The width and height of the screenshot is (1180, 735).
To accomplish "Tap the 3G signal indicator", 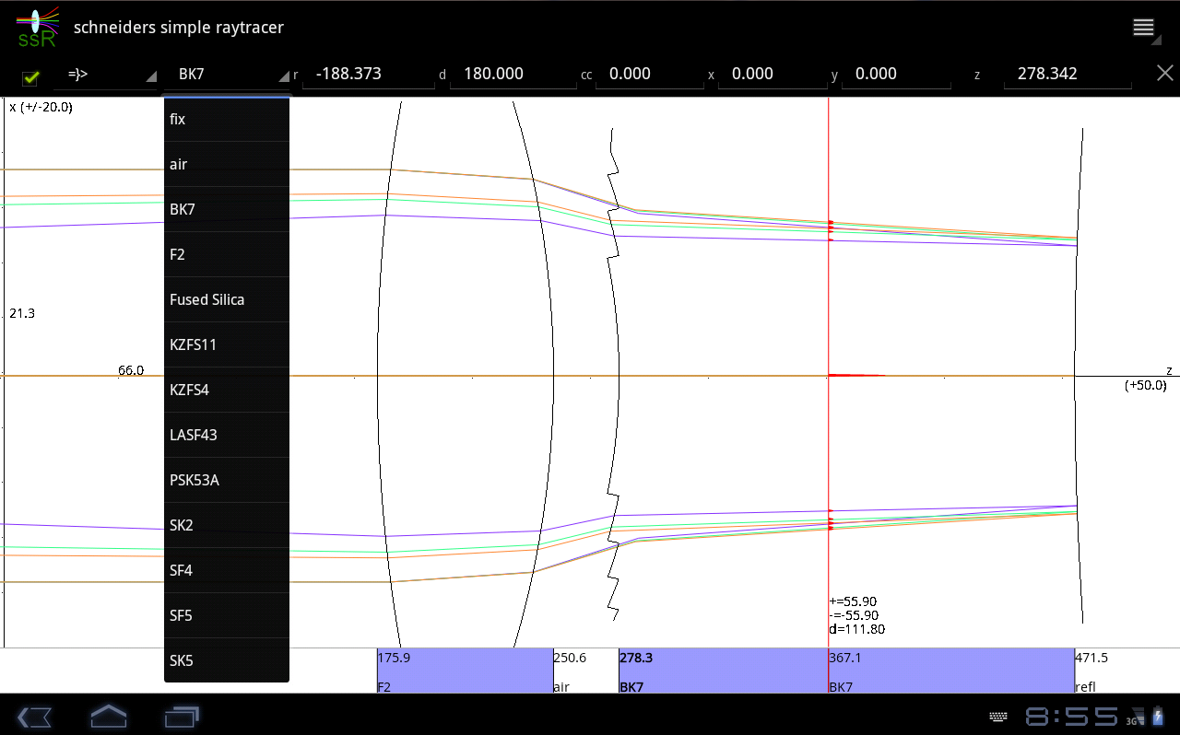I will pyautogui.click(x=1136, y=717).
